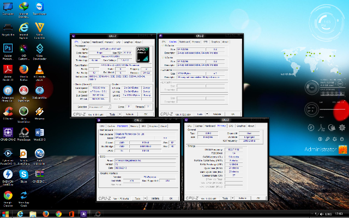Expand Tools dropdown arrow in Mainboard window
Screen dimensions: 349x218
145,198
